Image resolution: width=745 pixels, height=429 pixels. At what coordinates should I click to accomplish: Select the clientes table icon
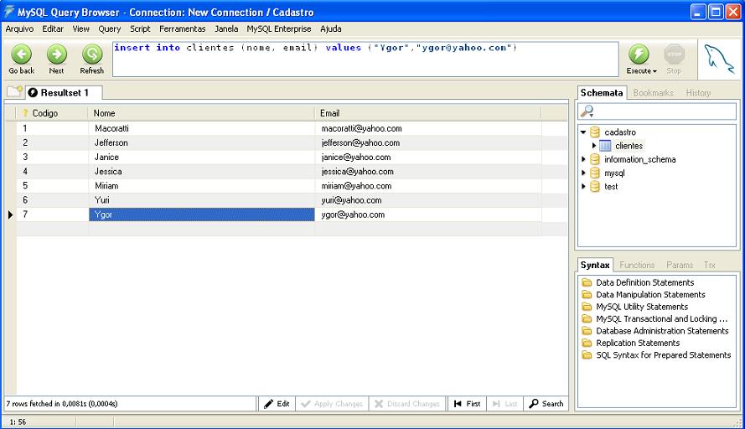coord(605,146)
